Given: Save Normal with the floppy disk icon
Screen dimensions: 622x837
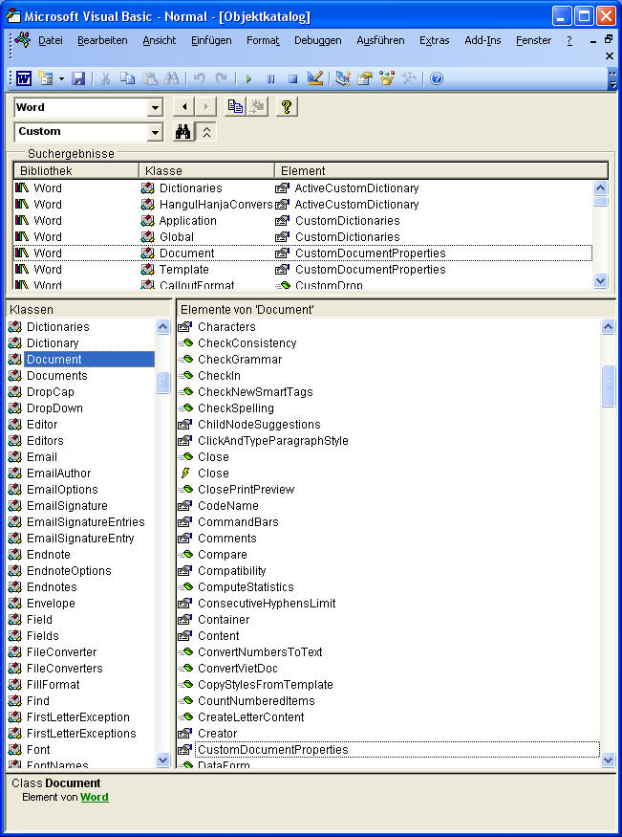Looking at the screenshot, I should [x=78, y=79].
